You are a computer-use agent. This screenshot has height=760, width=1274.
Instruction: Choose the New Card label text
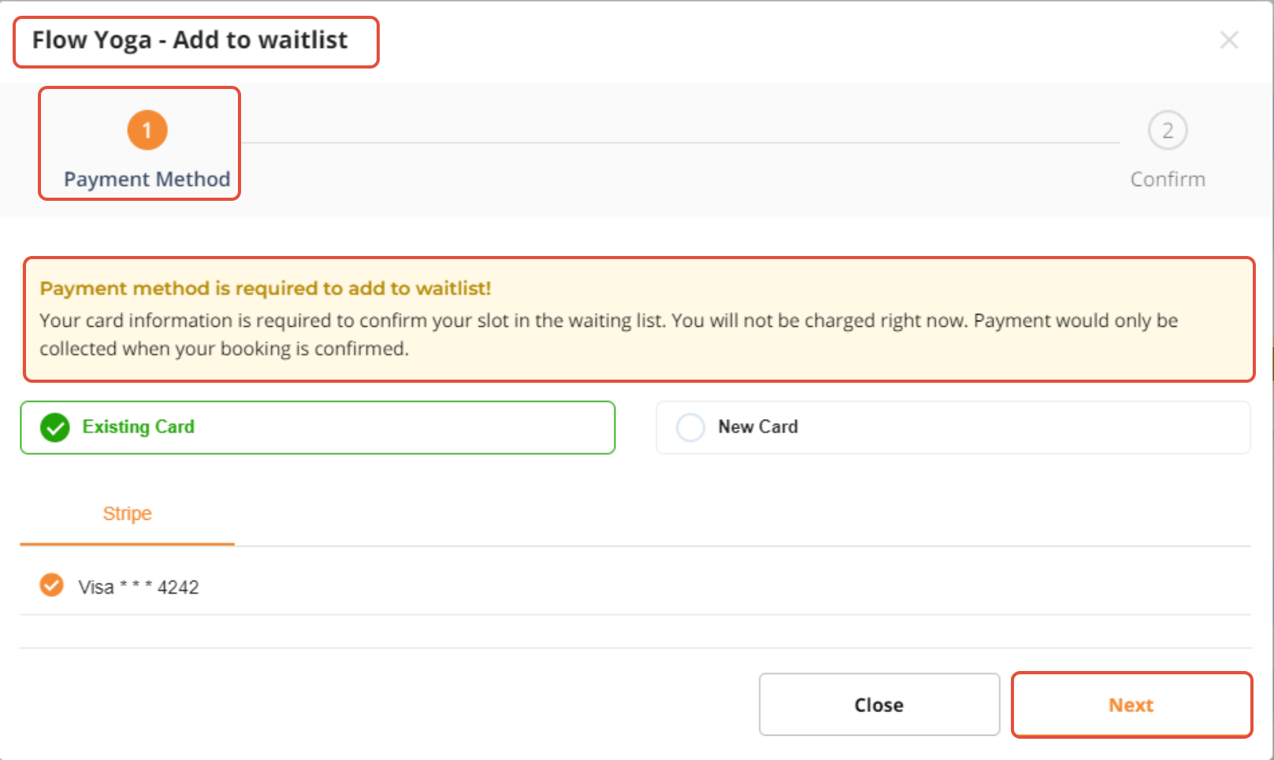(x=758, y=427)
